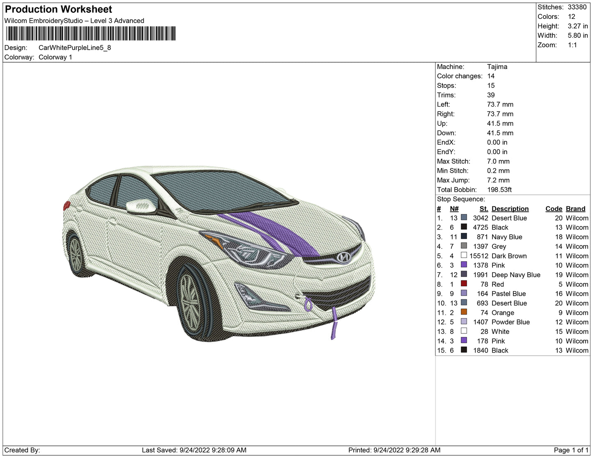Click the barcode under the worksheet title
Viewport: 593px width, 456px height.
pos(91,34)
